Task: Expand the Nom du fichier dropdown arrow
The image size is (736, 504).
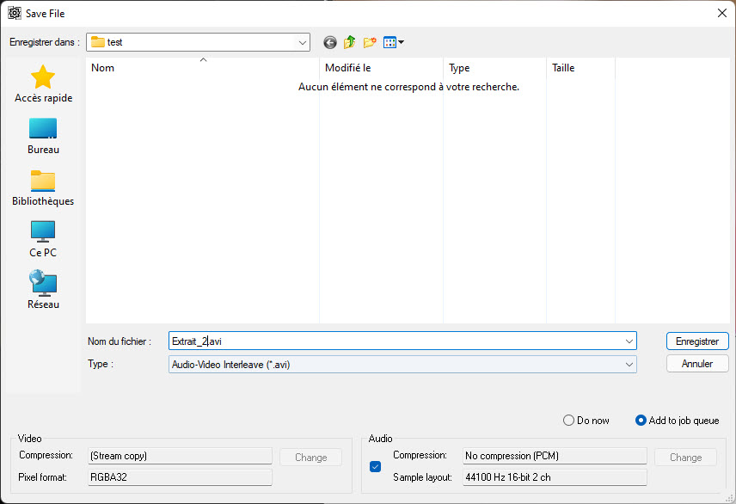Action: point(629,341)
